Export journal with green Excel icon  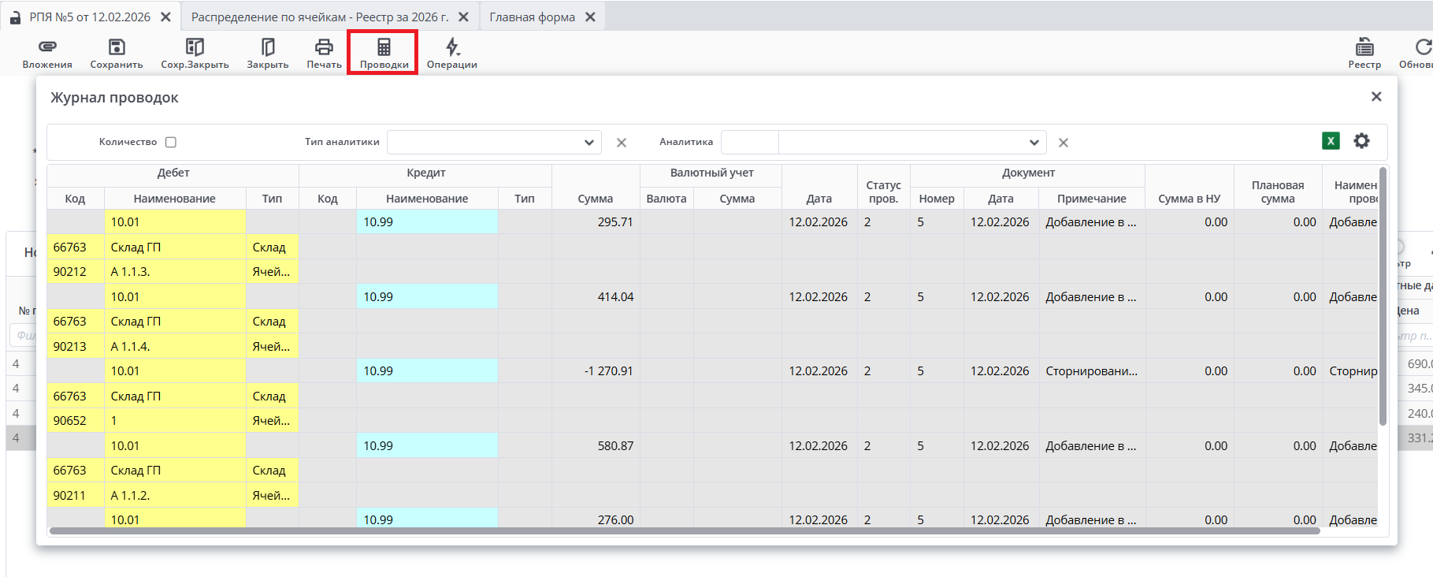[x=1331, y=141]
